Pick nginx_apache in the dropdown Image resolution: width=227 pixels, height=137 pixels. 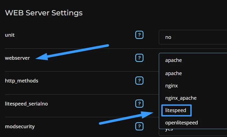181,98
